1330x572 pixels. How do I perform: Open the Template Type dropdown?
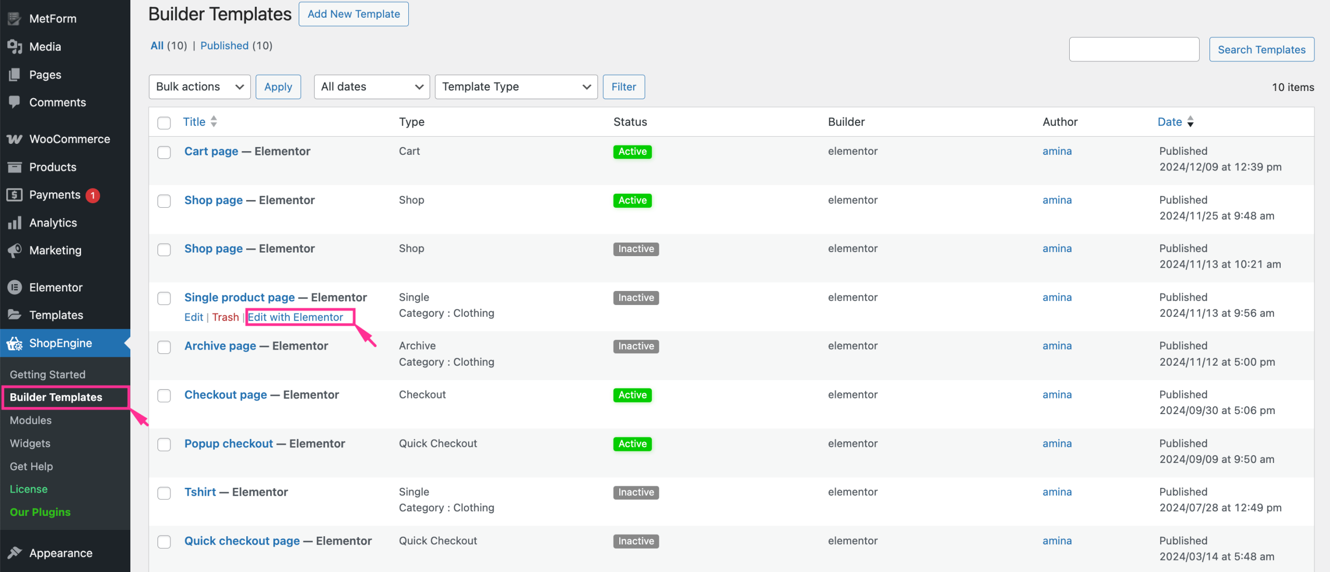coord(516,87)
